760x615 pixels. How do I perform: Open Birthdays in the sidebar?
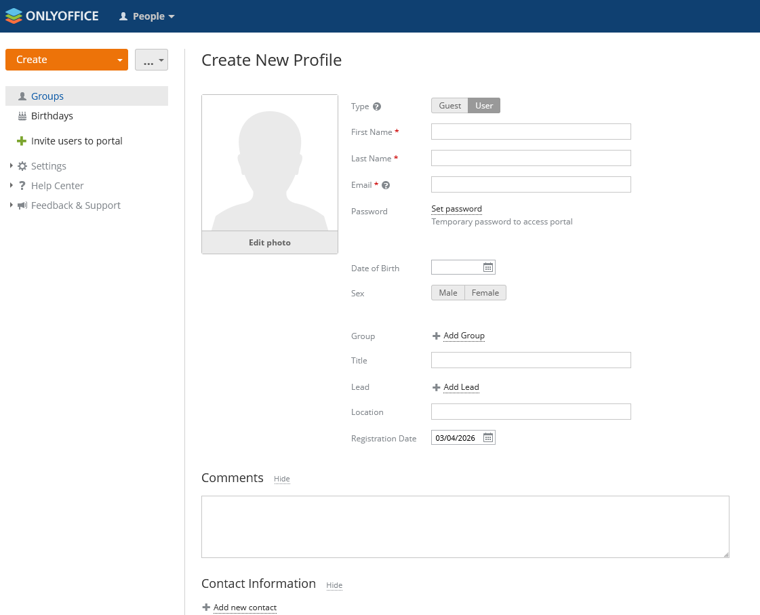point(52,116)
